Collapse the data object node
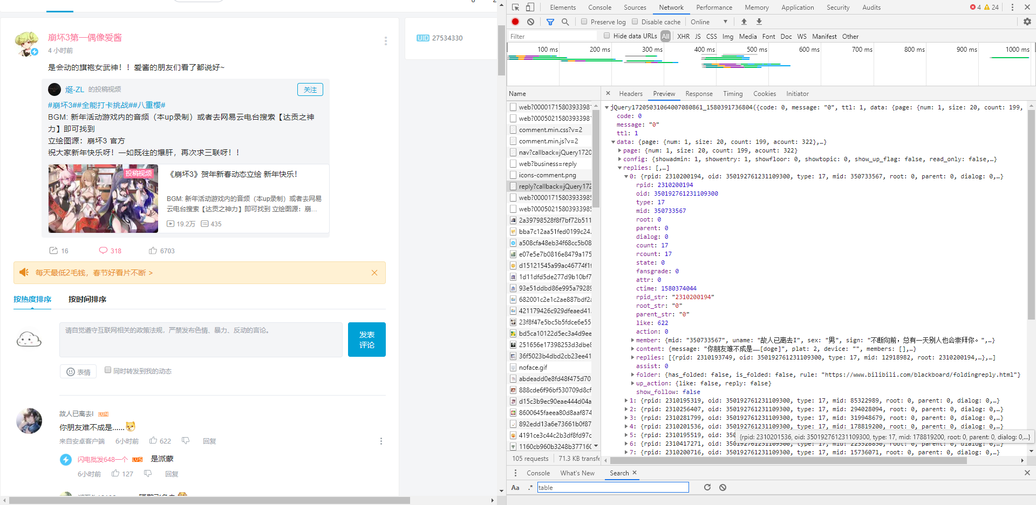The image size is (1036, 505). 613,142
